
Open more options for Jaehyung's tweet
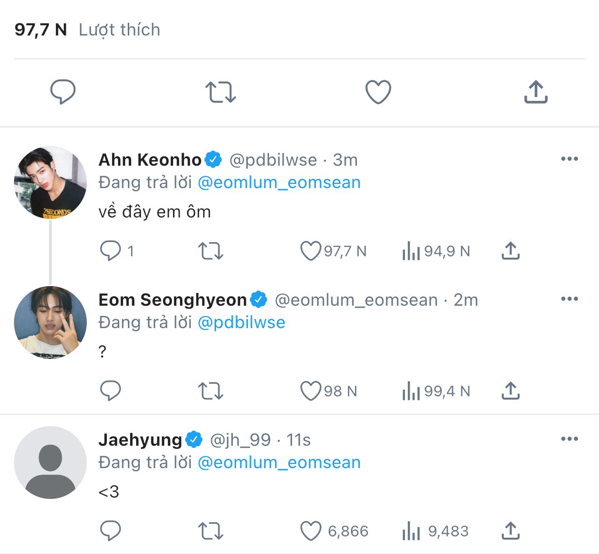(569, 439)
